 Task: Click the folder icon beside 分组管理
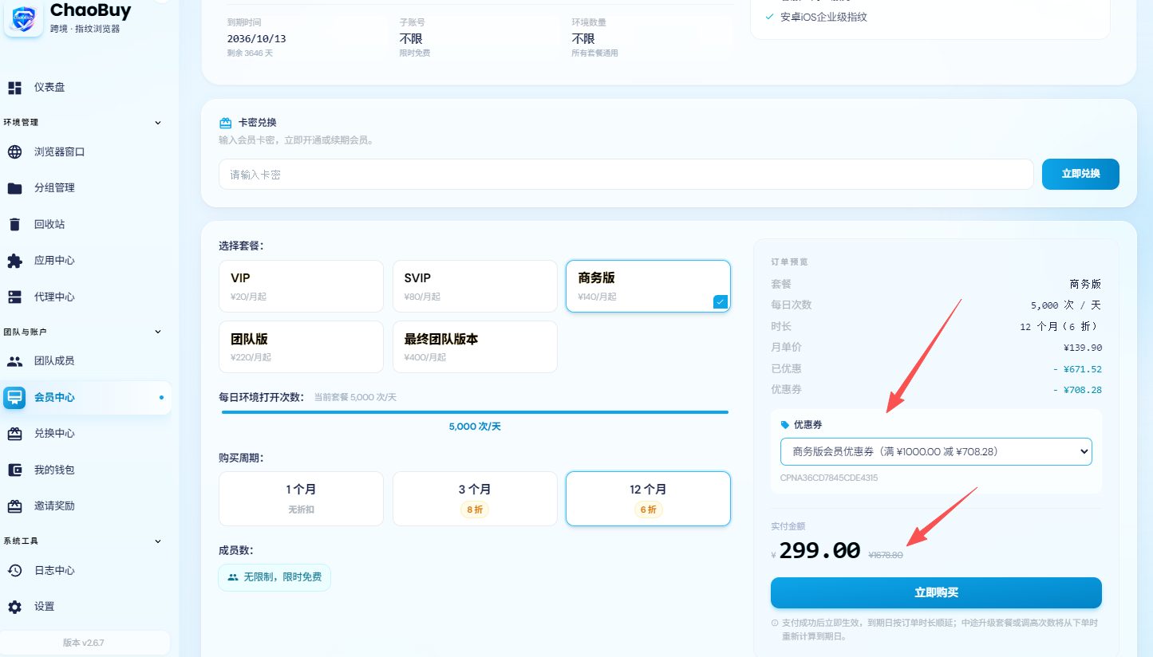14,188
